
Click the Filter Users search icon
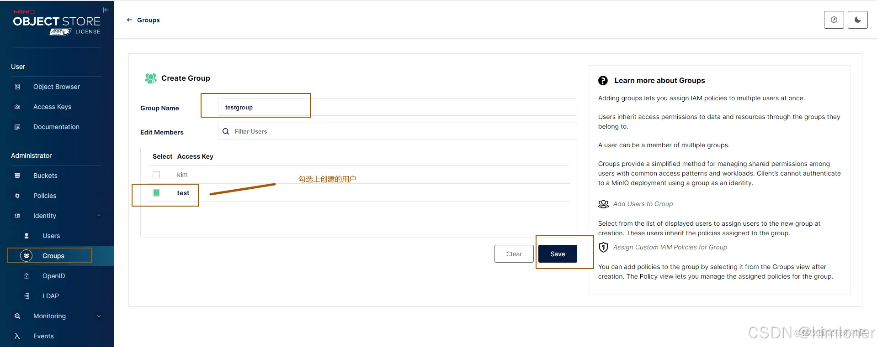pyautogui.click(x=226, y=131)
